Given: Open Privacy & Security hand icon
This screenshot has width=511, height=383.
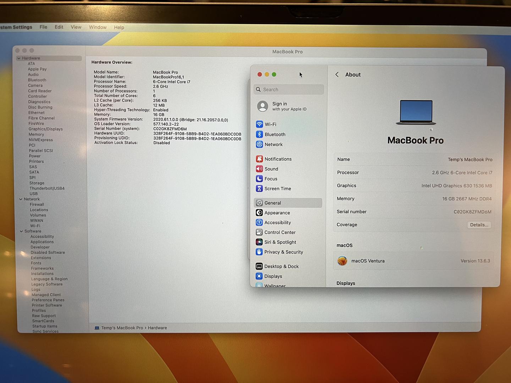Looking at the screenshot, I should pyautogui.click(x=259, y=252).
